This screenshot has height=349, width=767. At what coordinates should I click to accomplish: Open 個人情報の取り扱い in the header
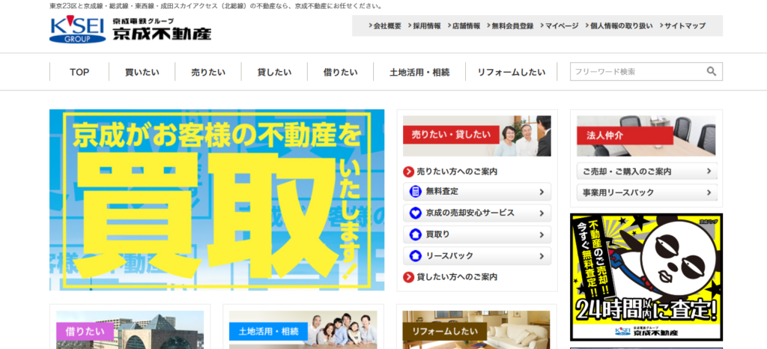pos(619,26)
